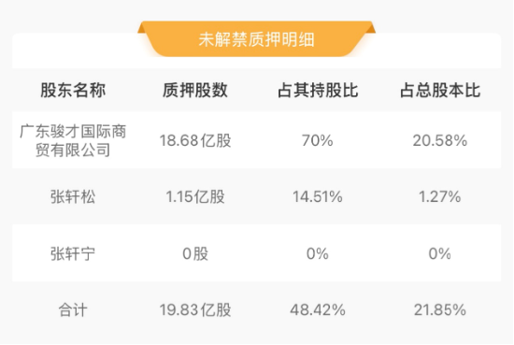Click the 14.51% cell

318,196
